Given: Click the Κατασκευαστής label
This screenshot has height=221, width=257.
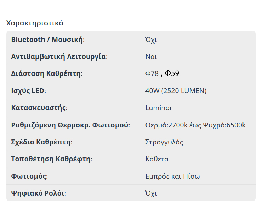Looking at the screenshot, I should coord(39,108).
